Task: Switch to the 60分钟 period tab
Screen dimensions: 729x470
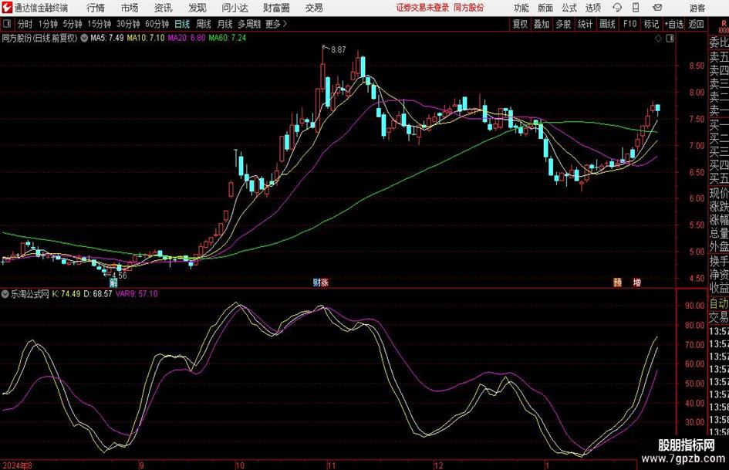Action: (157, 24)
